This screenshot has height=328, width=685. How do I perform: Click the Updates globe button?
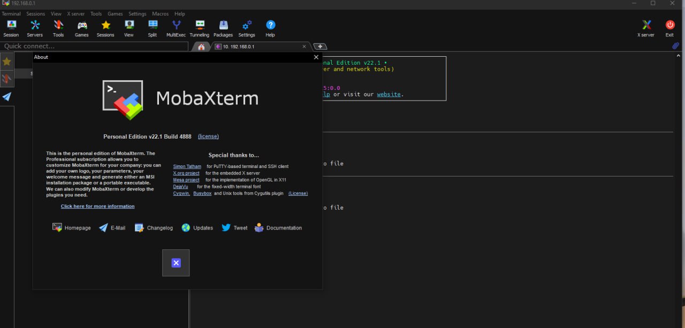click(x=197, y=228)
